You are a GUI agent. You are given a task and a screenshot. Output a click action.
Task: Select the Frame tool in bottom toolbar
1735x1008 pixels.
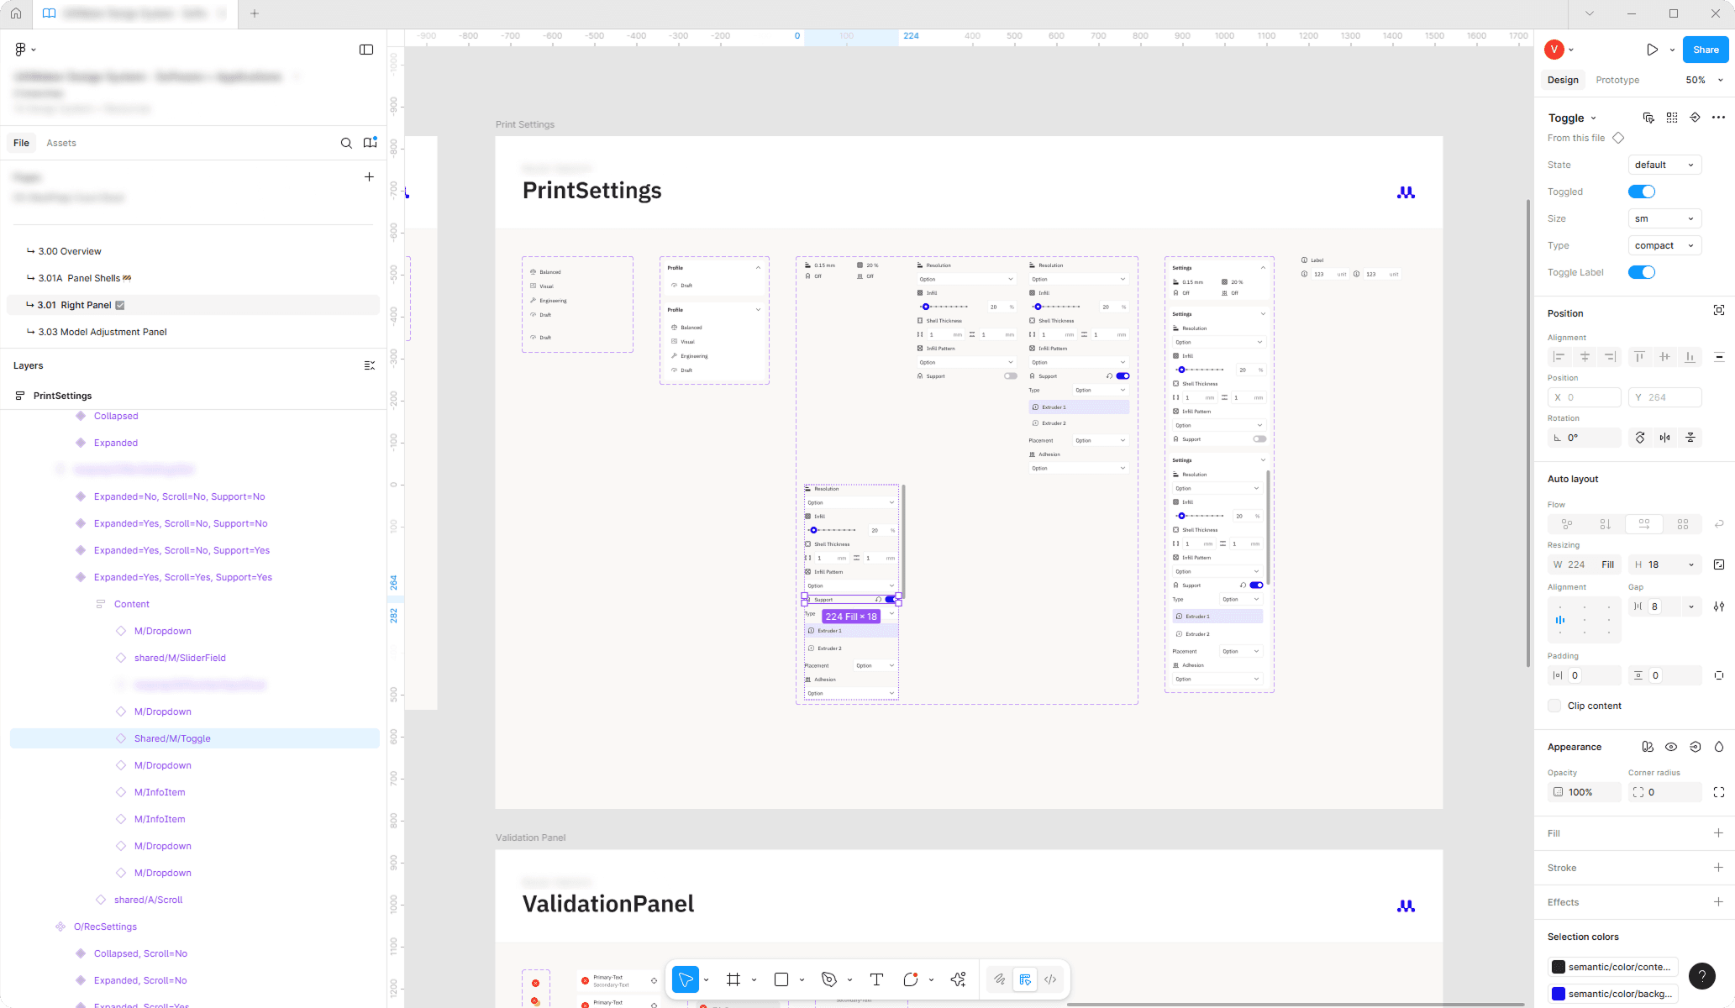click(733, 979)
